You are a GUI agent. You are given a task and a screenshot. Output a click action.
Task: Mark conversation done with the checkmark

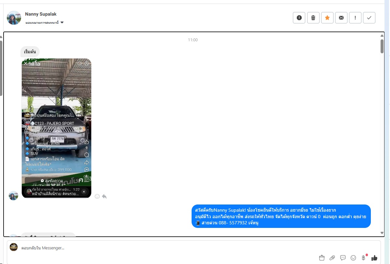coord(369,18)
